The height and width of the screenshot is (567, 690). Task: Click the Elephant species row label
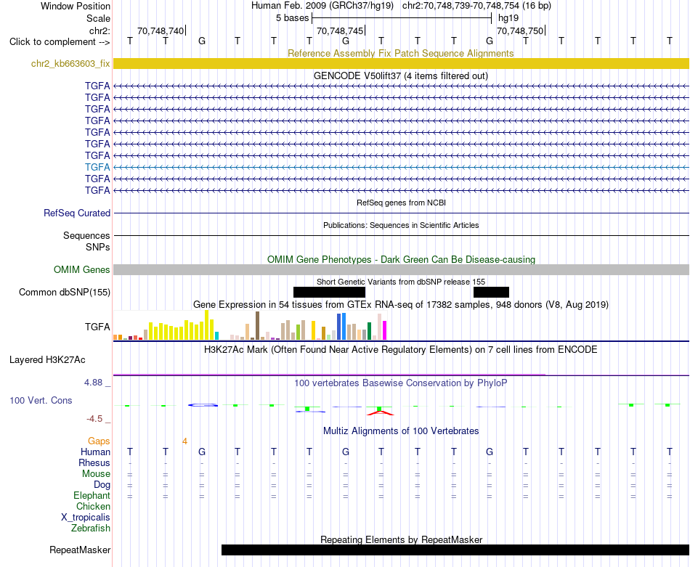pos(92,495)
